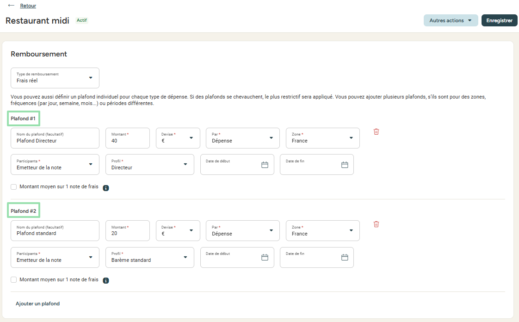The image size is (519, 322).
Task: Enable Montant moyen checkbox in Plafond #1
Action: (13, 187)
